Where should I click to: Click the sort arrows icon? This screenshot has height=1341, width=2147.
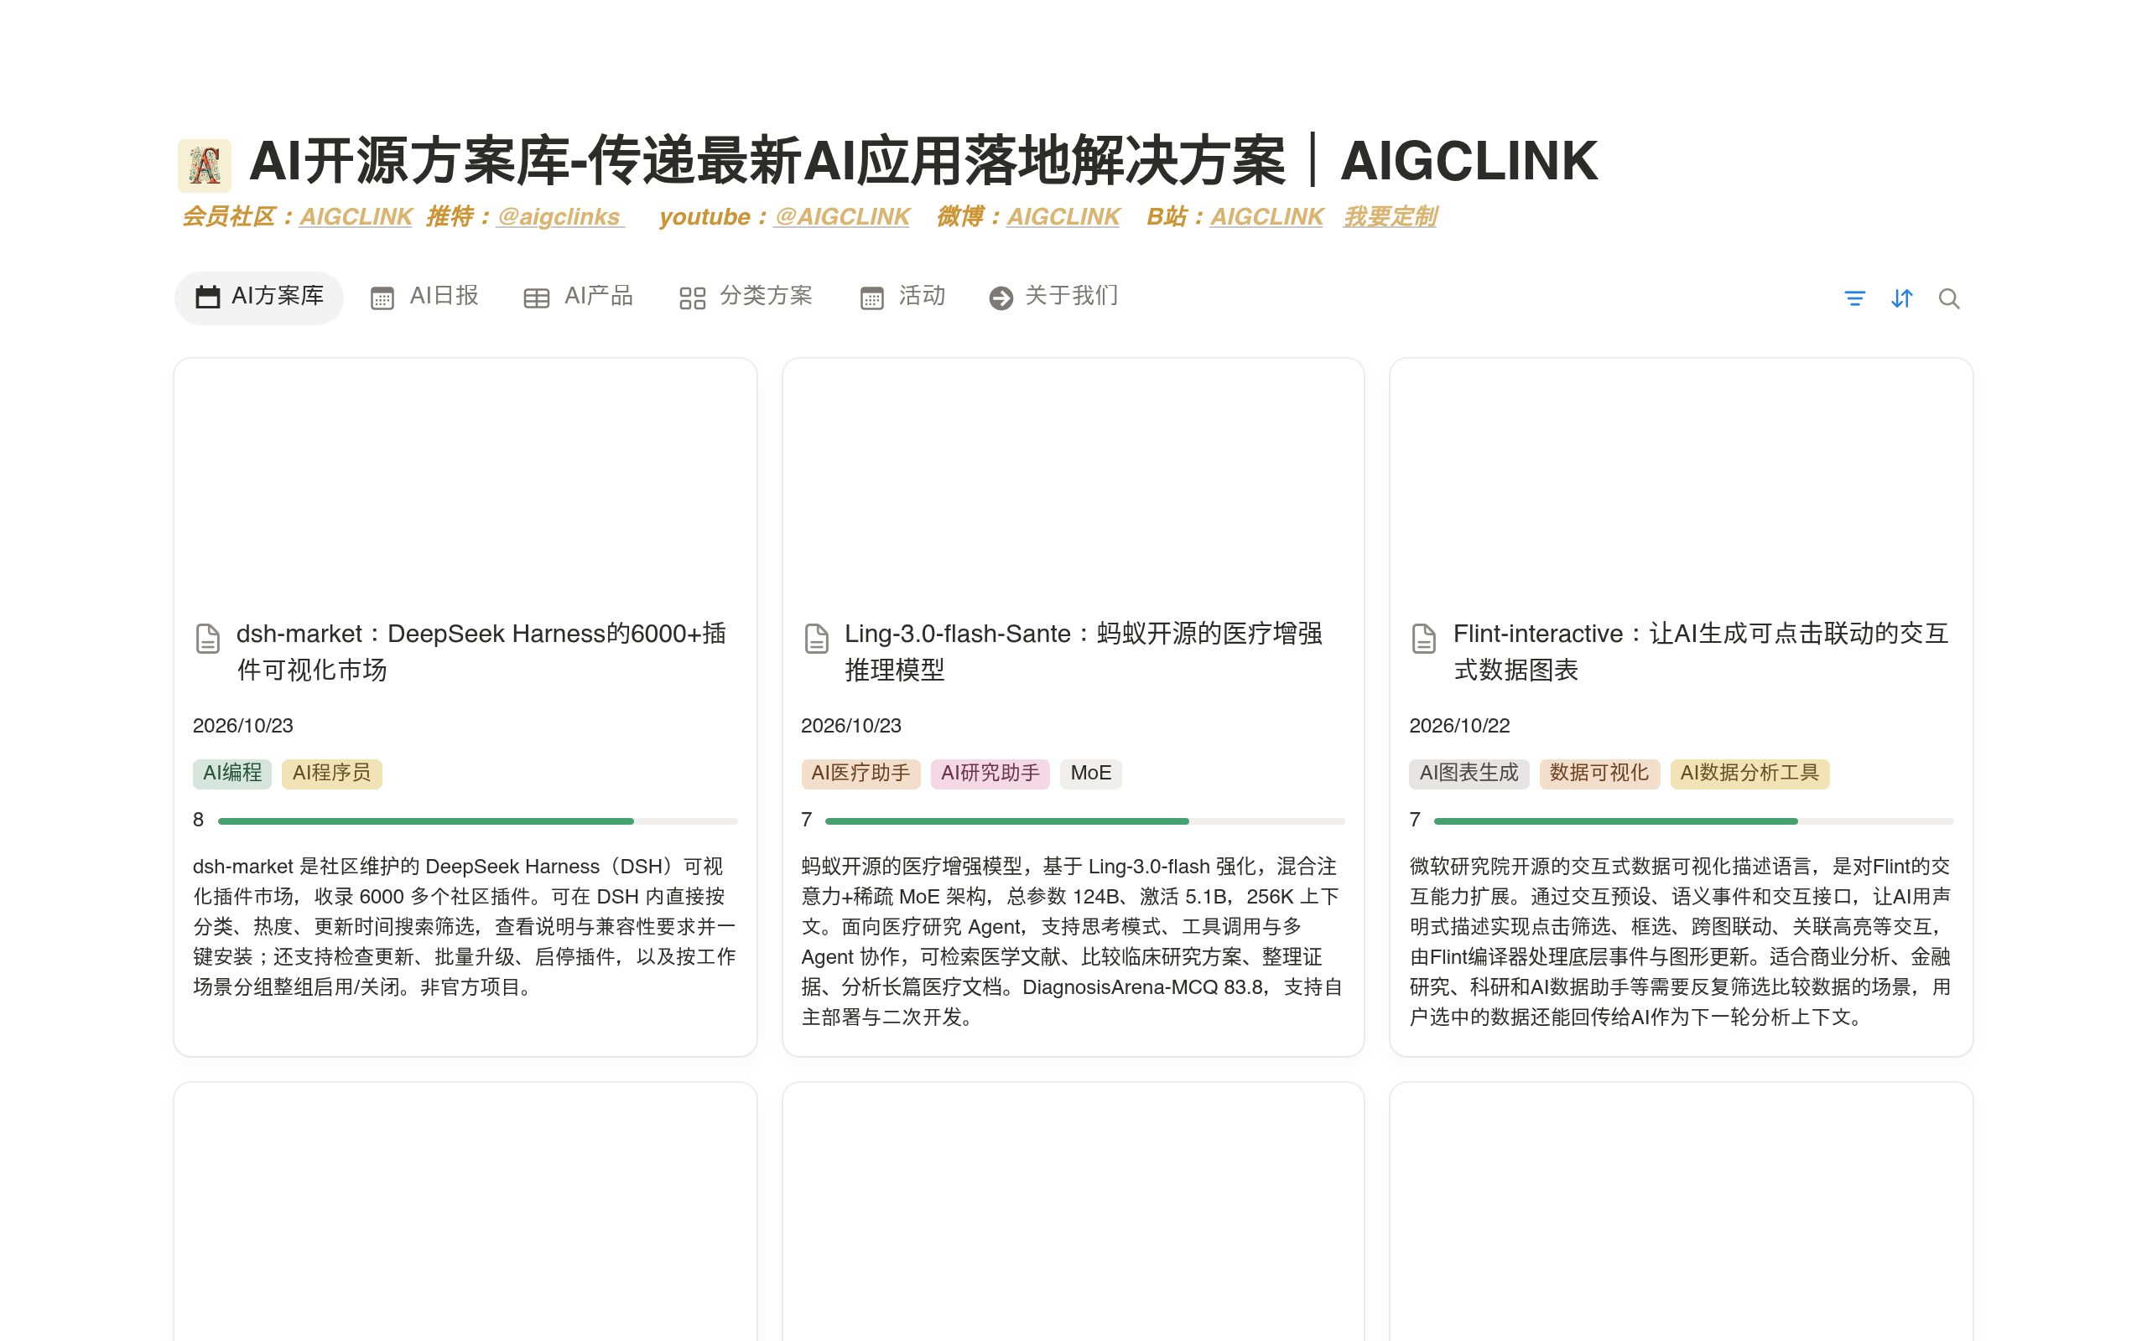point(1901,298)
